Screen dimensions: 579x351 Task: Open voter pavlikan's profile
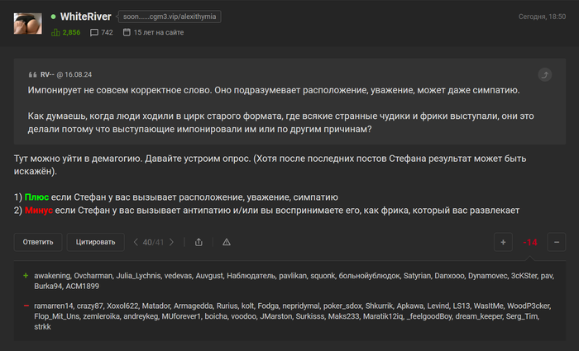point(293,276)
